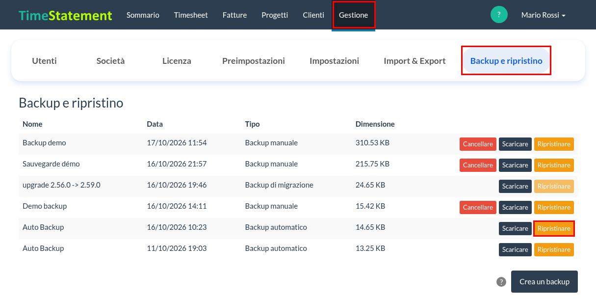Download the Demo backup file

(515, 208)
